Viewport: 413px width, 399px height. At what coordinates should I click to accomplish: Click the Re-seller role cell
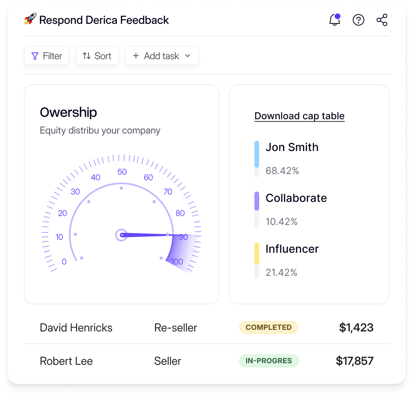click(x=176, y=327)
